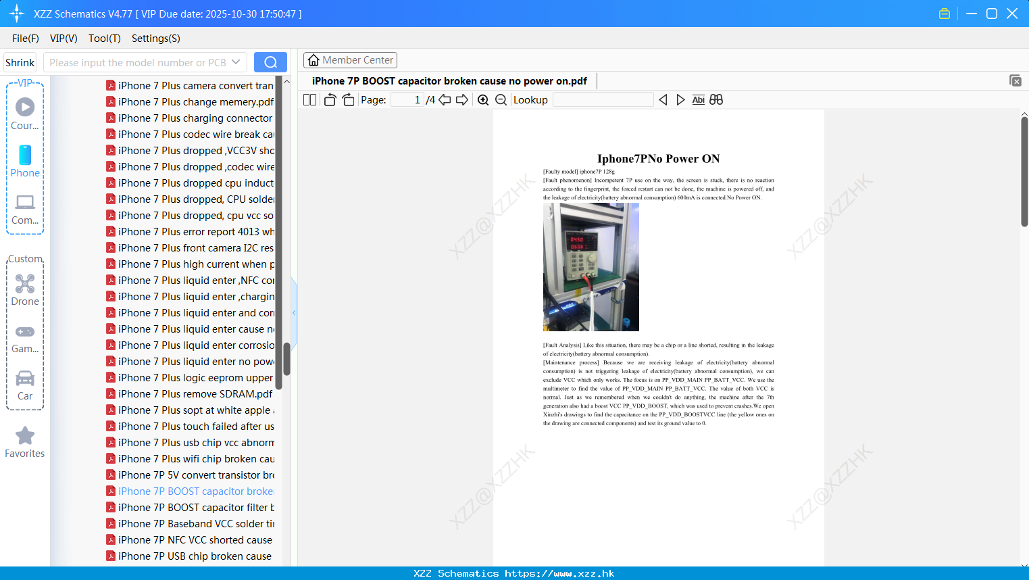Open the Game console category
Screen dimensions: 1029x580
pyautogui.click(x=25, y=339)
